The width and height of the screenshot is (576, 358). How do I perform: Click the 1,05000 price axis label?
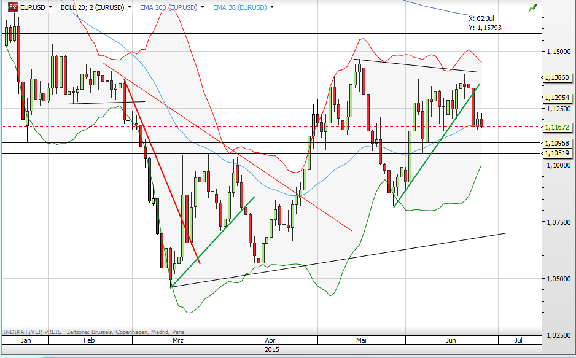coord(558,279)
